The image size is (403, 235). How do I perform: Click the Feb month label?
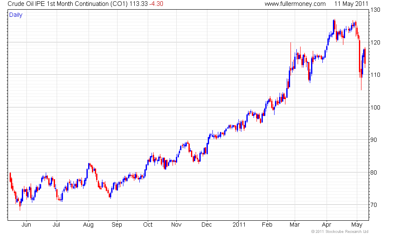click(x=267, y=225)
